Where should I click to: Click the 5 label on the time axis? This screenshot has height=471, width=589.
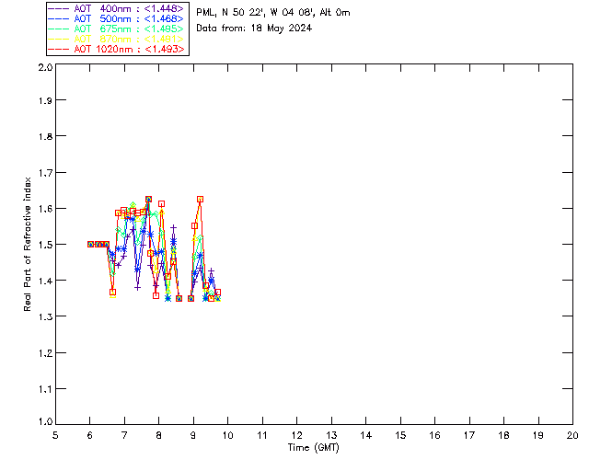tap(55, 435)
